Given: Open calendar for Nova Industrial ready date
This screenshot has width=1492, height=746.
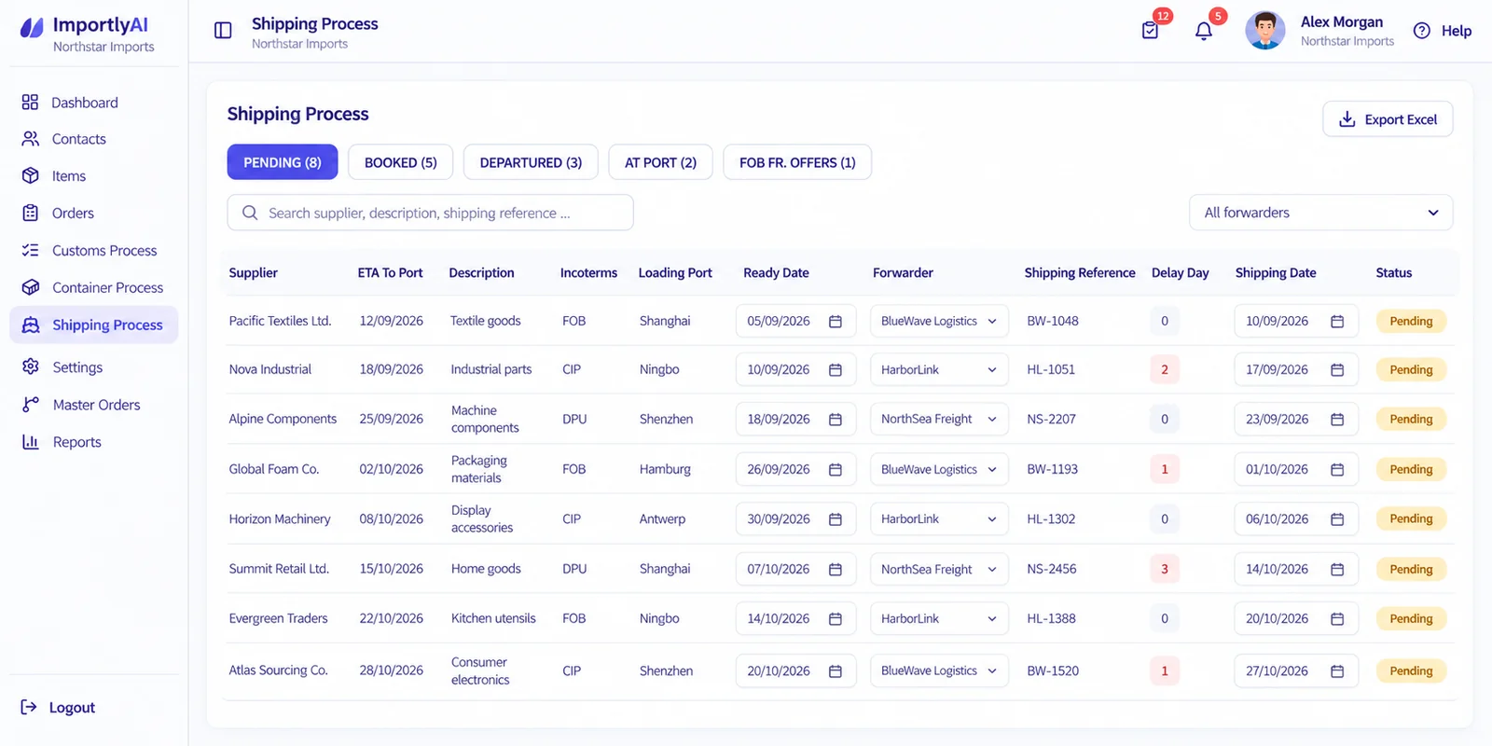Looking at the screenshot, I should click(x=836, y=370).
